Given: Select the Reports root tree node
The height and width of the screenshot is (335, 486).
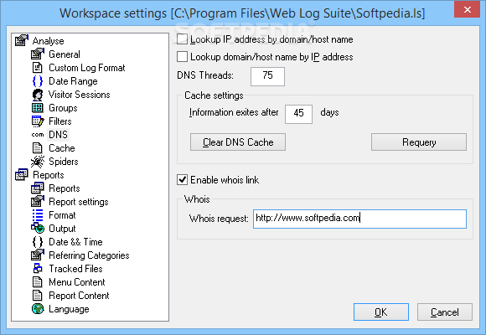Looking at the screenshot, I should [x=49, y=175].
